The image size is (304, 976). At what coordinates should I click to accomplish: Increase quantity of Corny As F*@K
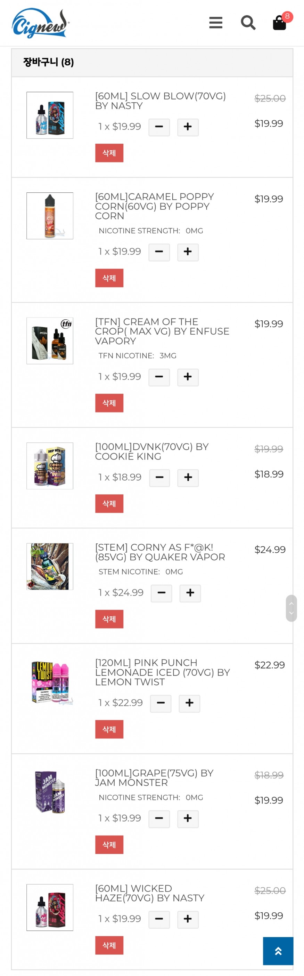click(190, 593)
